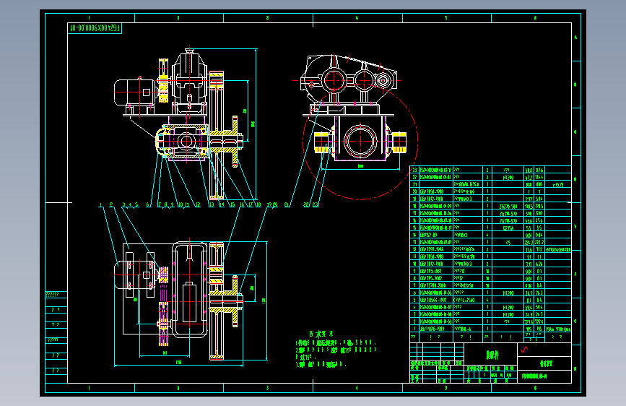
Task: Click the drawing number at title block bottom right
Action: [534, 376]
